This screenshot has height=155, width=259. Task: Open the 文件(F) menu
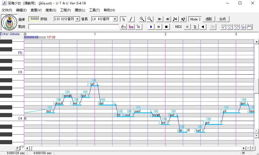point(7,10)
